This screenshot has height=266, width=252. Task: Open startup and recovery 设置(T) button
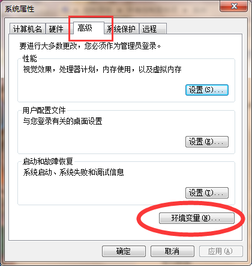tap(207, 193)
